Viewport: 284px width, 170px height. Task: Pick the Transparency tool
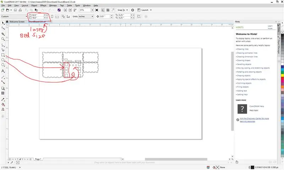click(3, 93)
